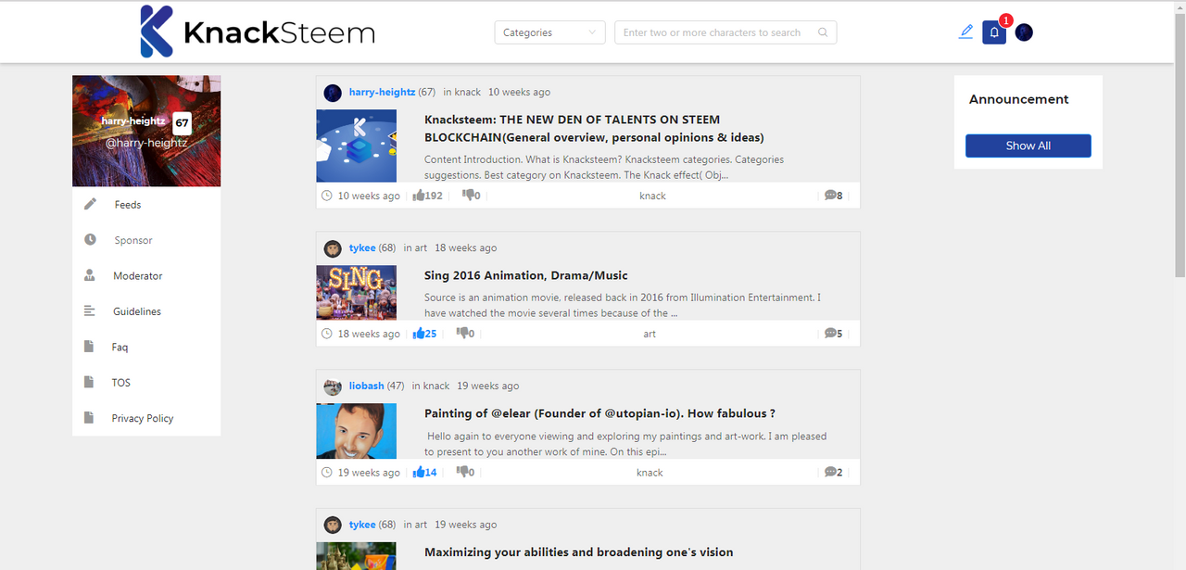Click the Show All announcement button

(x=1028, y=146)
